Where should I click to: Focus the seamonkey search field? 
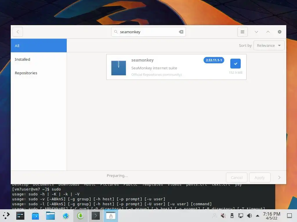click(148, 32)
